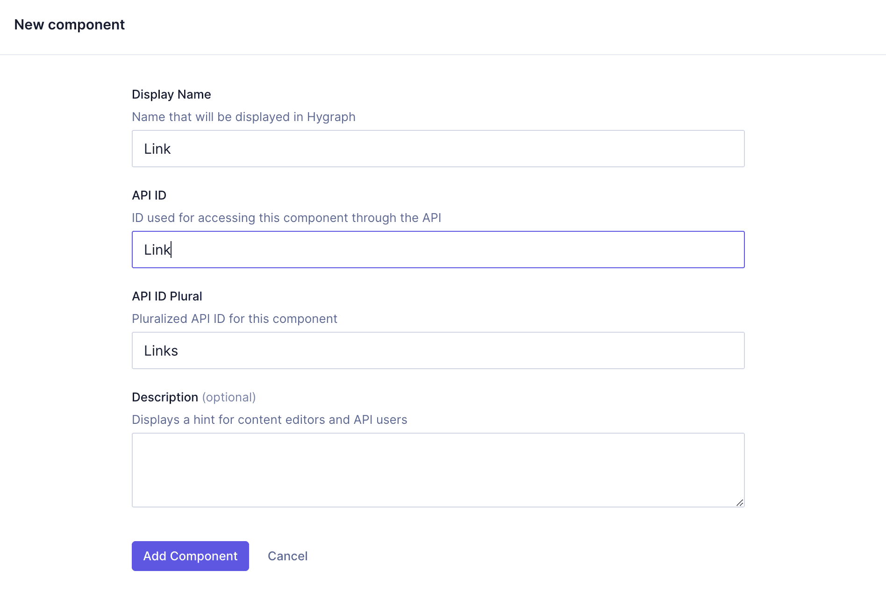886x600 pixels.
Task: Click the Display Name input containing "Link"
Action: pyautogui.click(x=438, y=149)
